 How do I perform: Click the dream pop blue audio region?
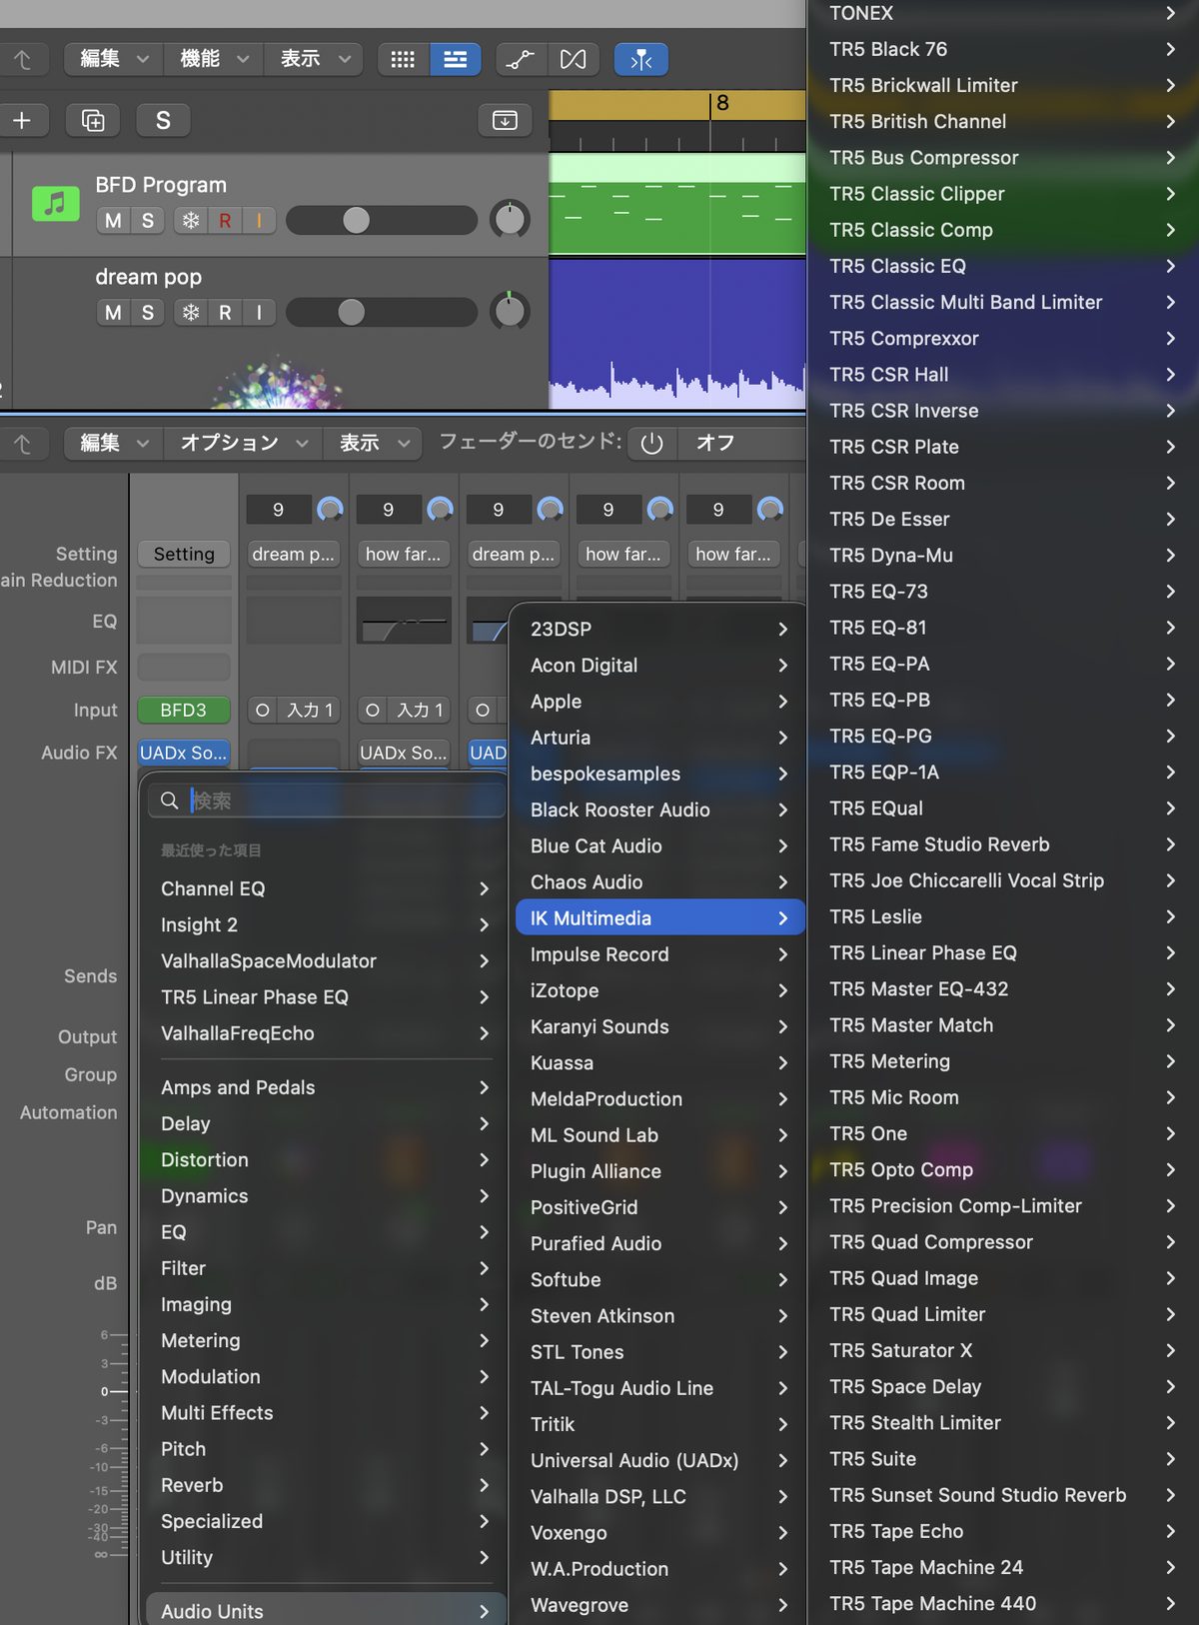677,334
